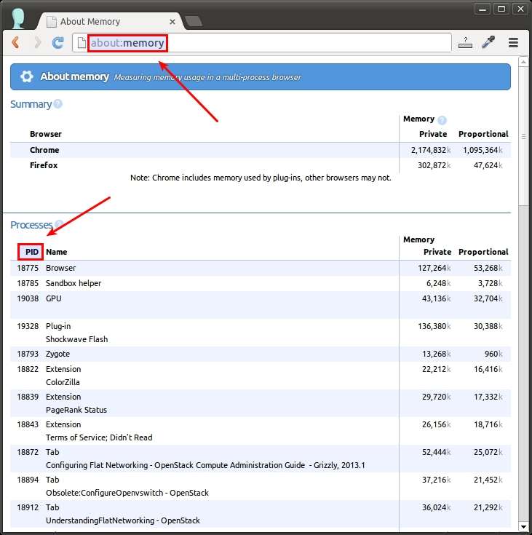Viewport: 532px width, 535px height.
Task: Click the Processes section heading
Action: [x=31, y=225]
